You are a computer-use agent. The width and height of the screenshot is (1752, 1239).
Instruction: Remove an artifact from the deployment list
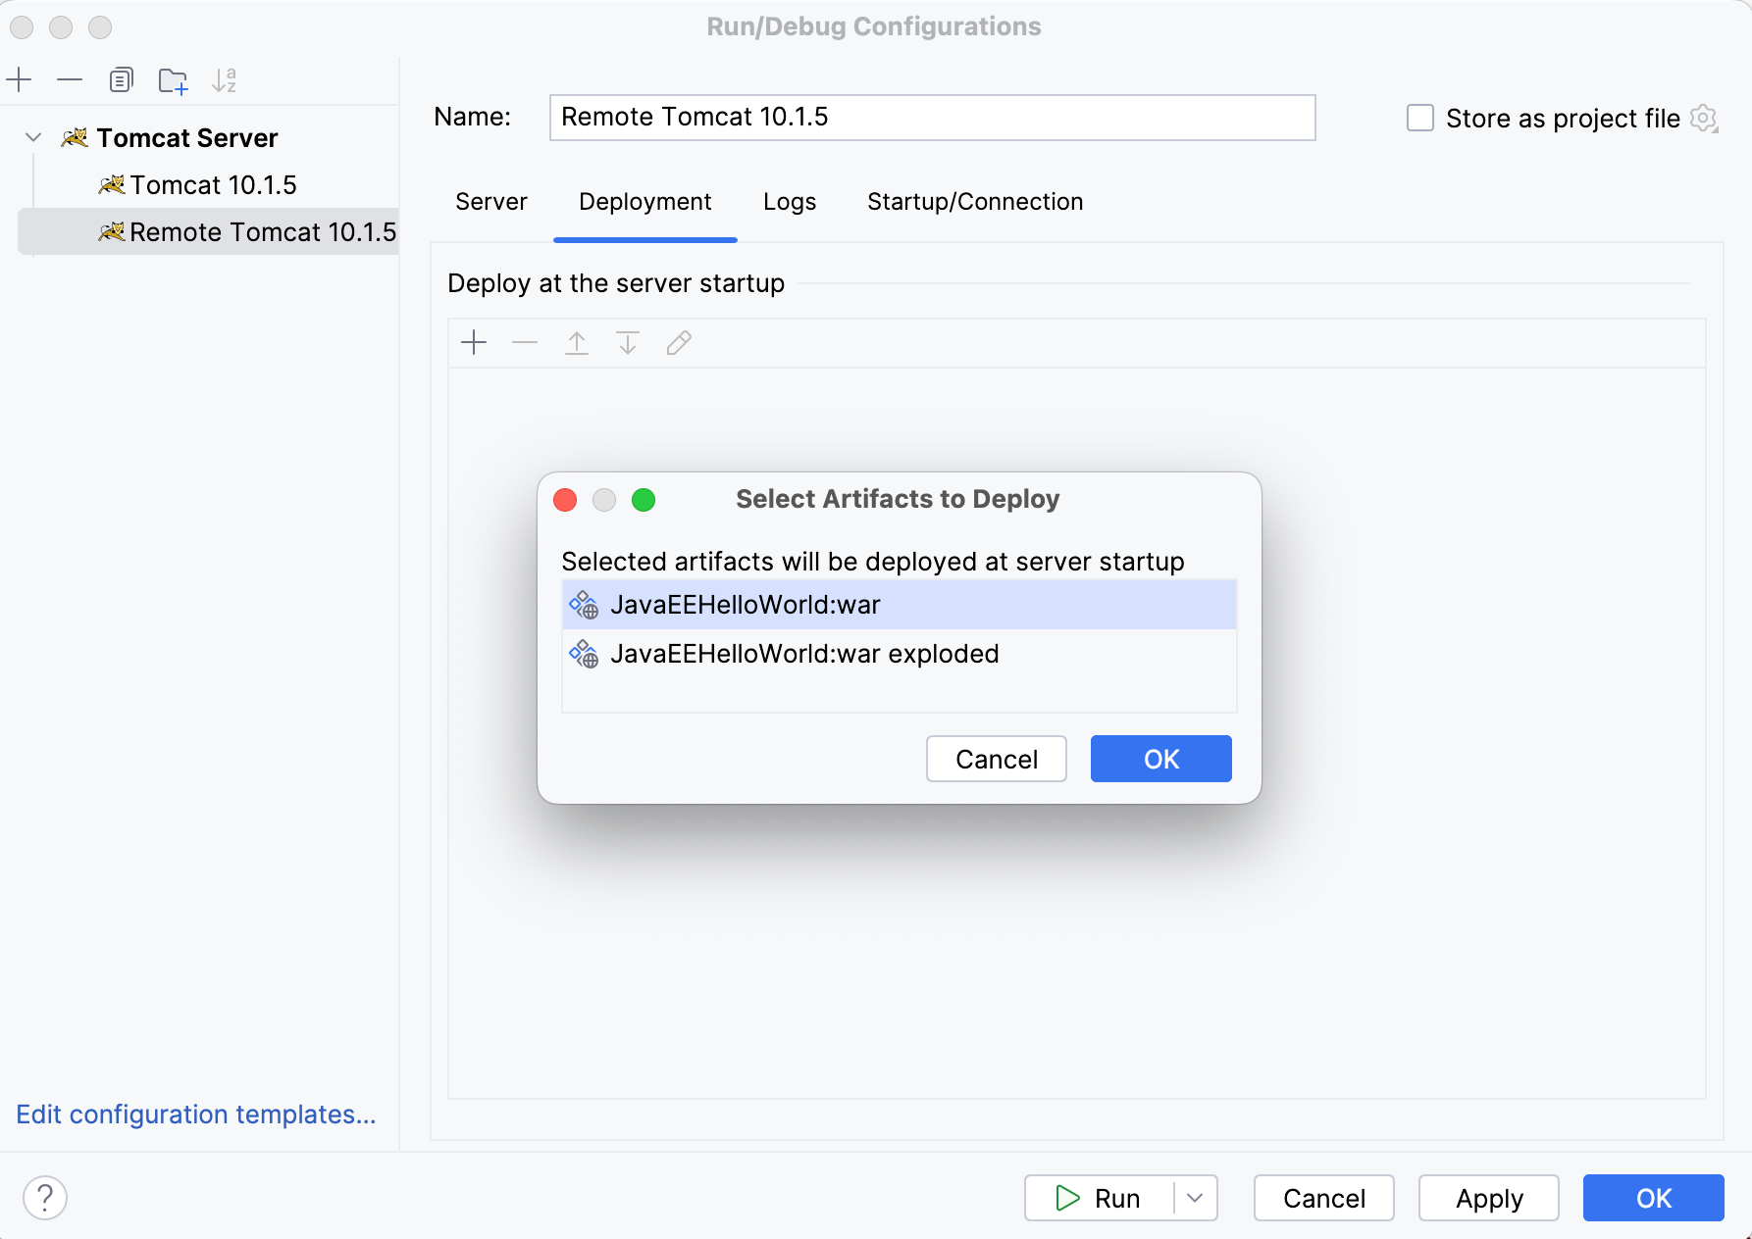click(x=525, y=343)
